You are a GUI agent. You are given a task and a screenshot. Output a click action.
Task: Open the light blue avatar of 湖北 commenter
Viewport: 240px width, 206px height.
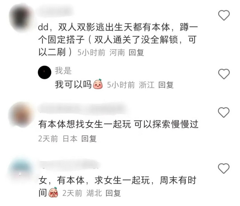(21, 169)
